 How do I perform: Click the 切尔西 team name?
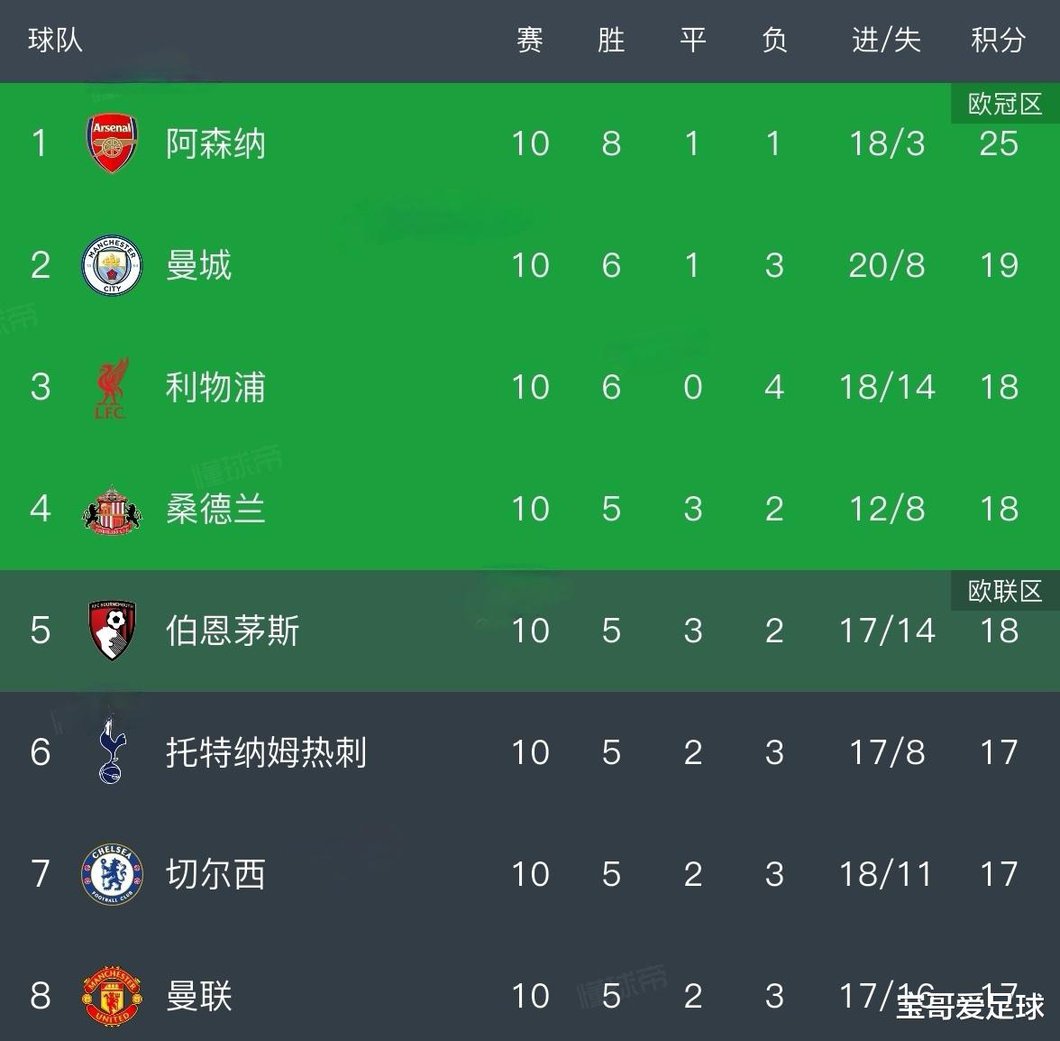click(x=215, y=874)
